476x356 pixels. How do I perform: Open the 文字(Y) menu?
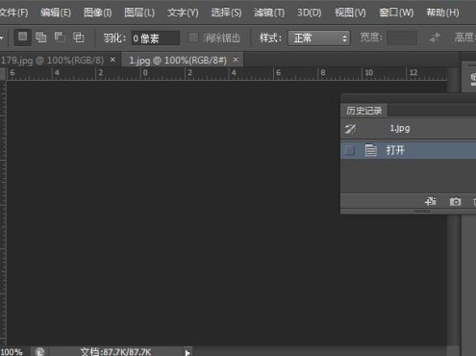(183, 13)
